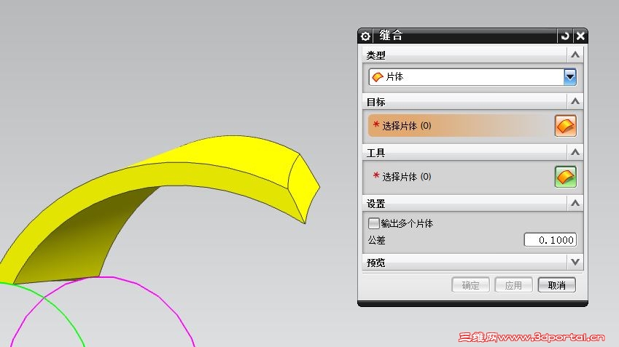Click the 确定 button
The height and width of the screenshot is (347, 619).
coord(470,285)
